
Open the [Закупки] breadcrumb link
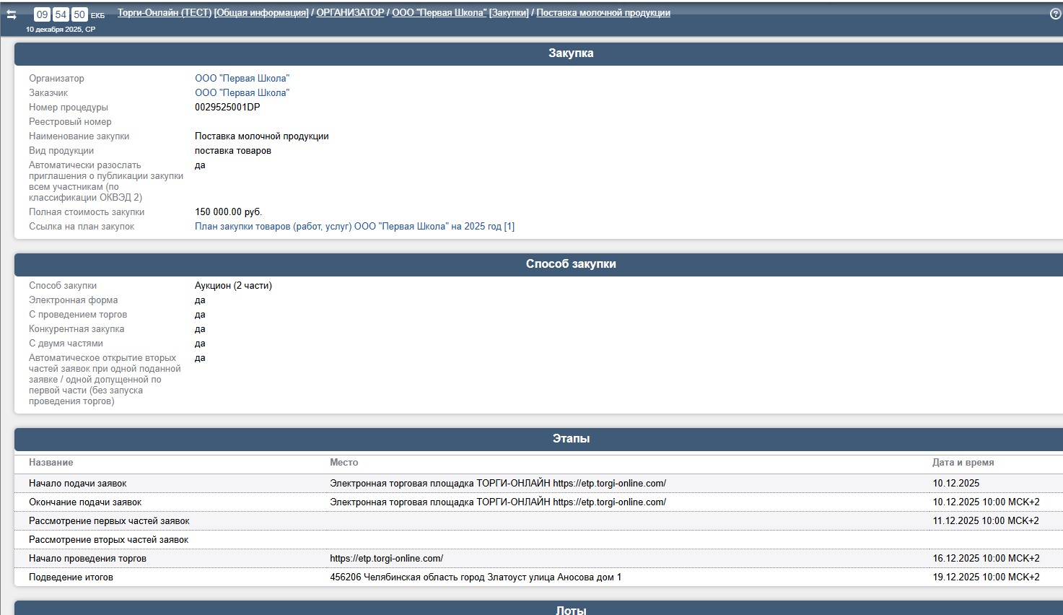tap(509, 13)
